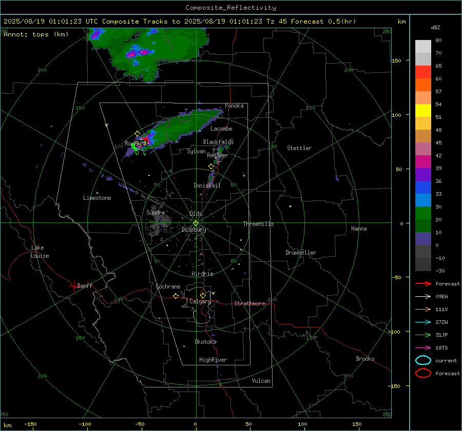Click the Lake Louise label
This screenshot has height=431, width=462.
pyautogui.click(x=40, y=252)
